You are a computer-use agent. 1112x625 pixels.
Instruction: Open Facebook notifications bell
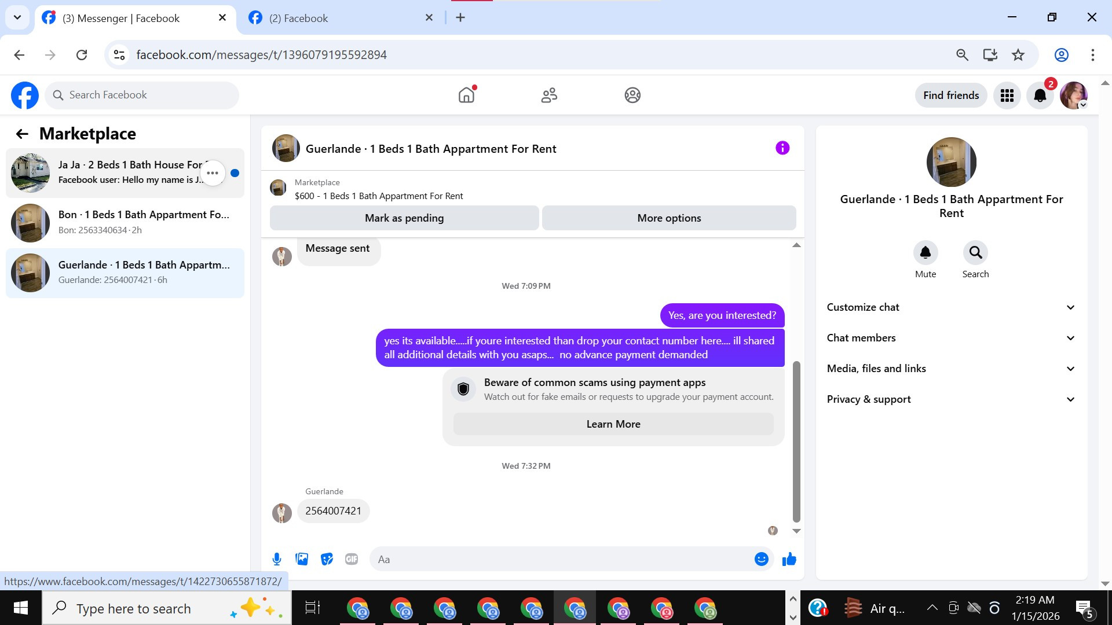[1040, 95]
